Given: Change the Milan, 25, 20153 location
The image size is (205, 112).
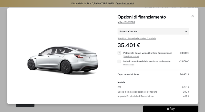Looking at the screenshot, I should (x=126, y=22).
